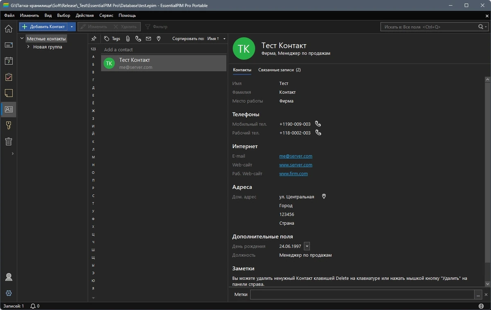The image size is (491, 310).
Task: Click details scrollbar up arrow
Action: (487, 79)
